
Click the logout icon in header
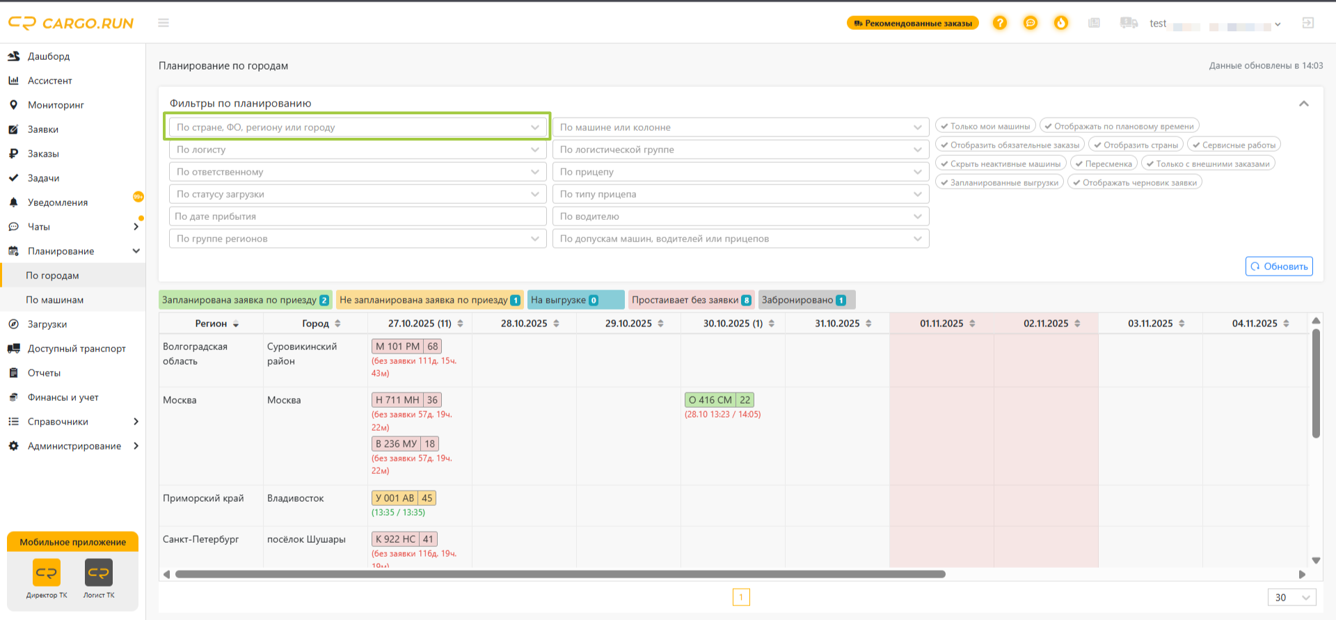point(1308,23)
